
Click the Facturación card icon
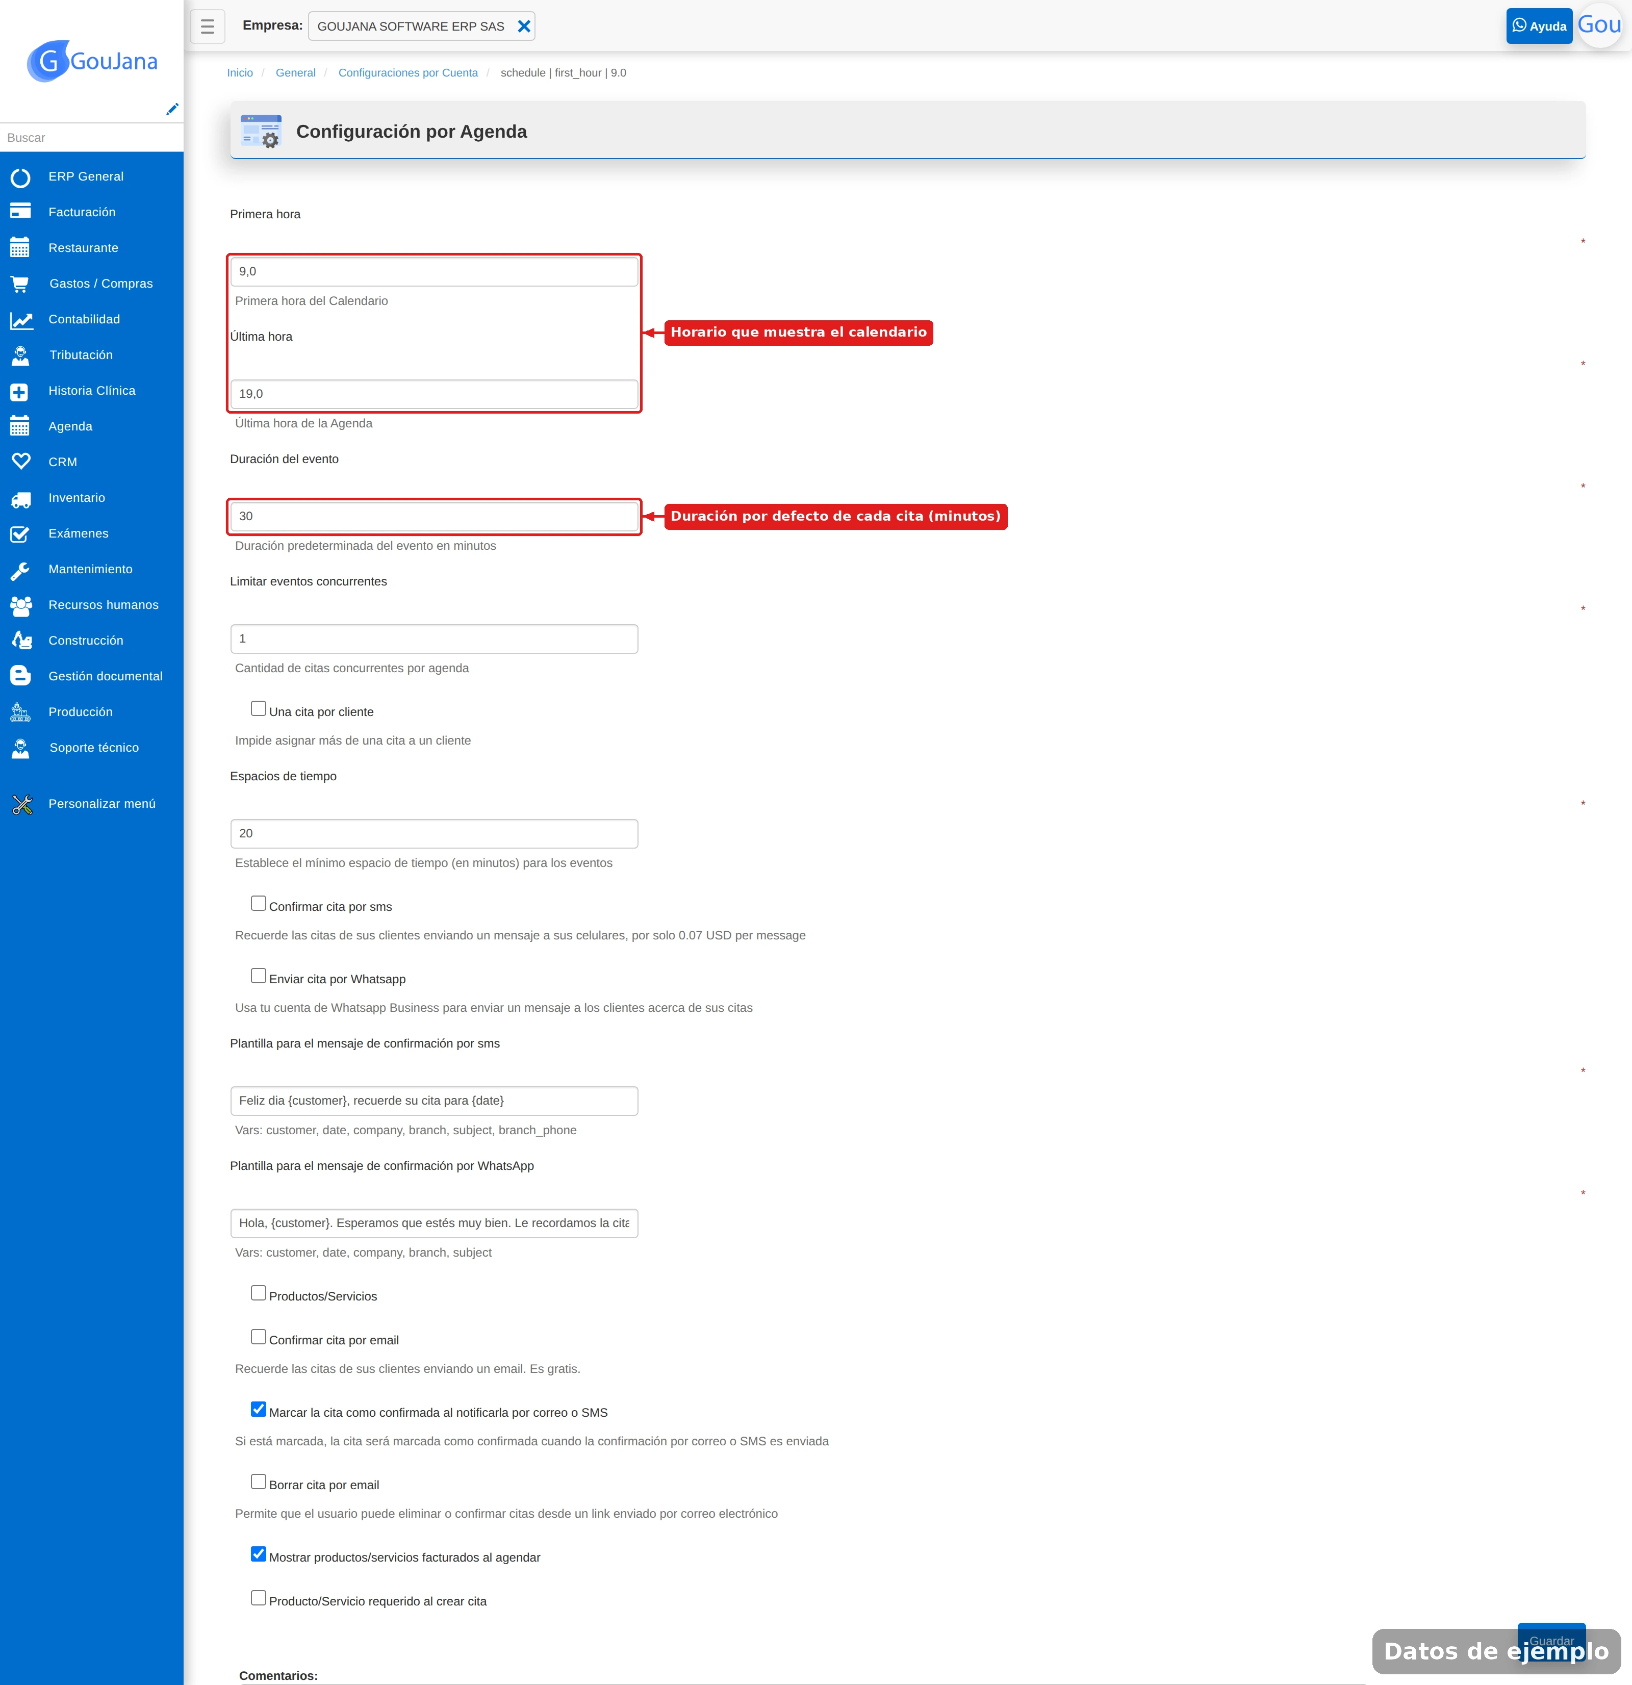coord(20,212)
